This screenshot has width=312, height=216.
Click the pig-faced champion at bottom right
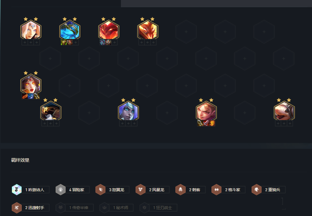pos(284,111)
